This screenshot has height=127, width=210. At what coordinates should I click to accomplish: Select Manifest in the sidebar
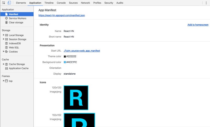(x=17, y=14)
